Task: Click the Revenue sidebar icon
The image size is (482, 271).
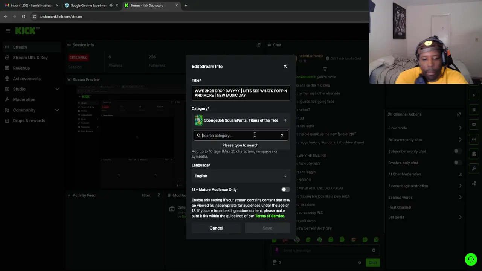Action: (x=7, y=68)
